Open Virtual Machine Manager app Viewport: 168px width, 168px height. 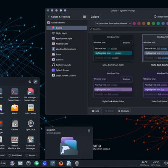(x=15, y=143)
